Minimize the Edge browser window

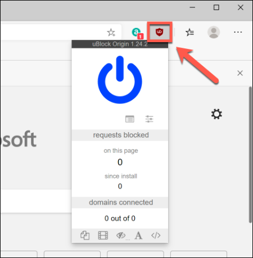(192, 7)
